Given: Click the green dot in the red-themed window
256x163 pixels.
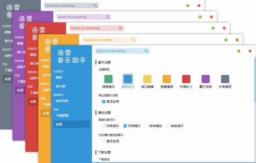Looking at the screenshot, I should [213, 28].
